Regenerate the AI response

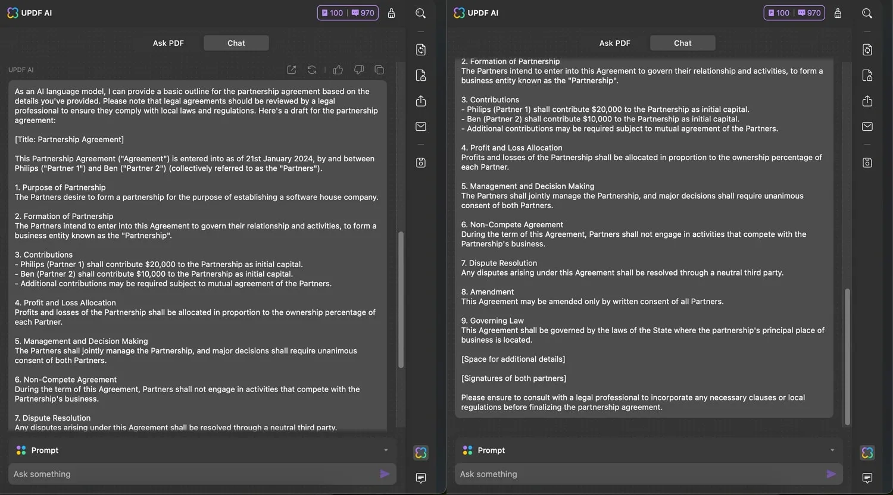click(312, 70)
